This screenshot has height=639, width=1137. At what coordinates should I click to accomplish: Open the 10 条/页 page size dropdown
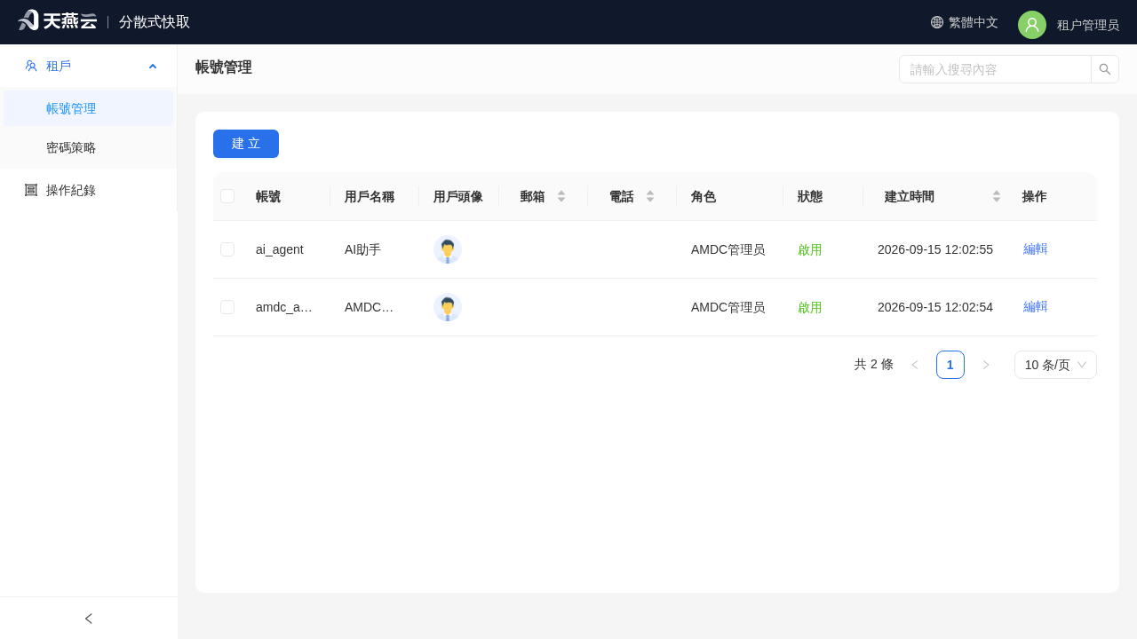pos(1055,365)
